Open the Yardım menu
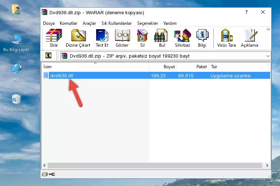Image resolution: width=280 pixels, height=186 pixels. 170,23
